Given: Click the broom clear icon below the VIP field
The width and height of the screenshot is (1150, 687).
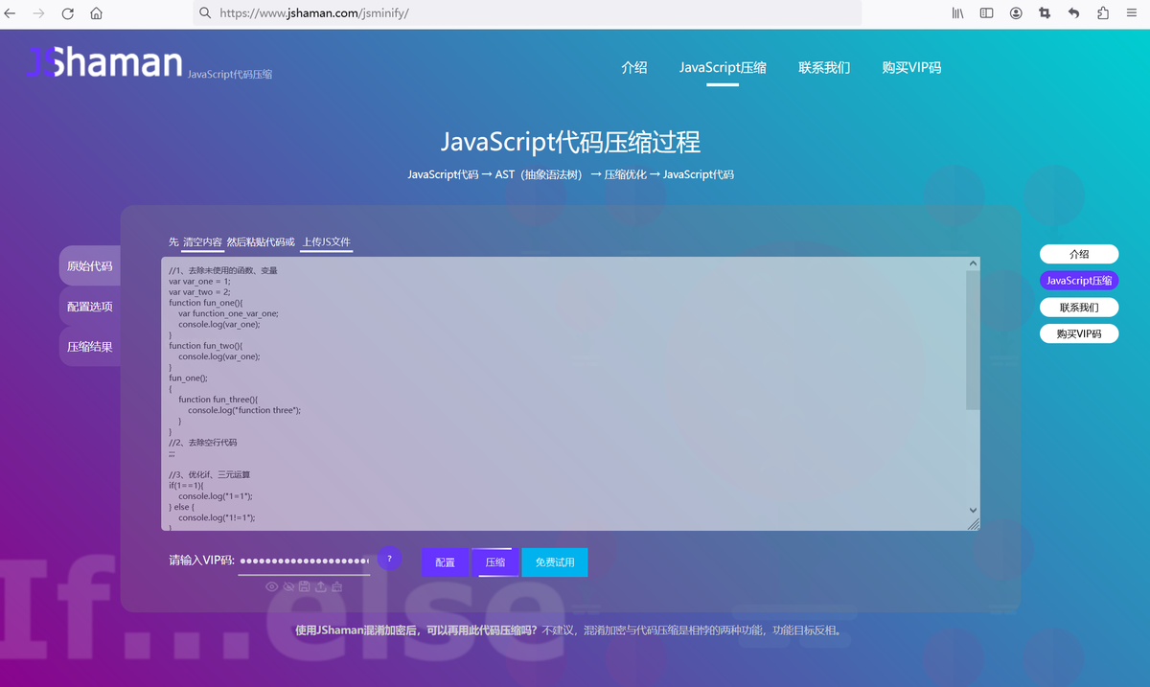Looking at the screenshot, I should click(336, 586).
